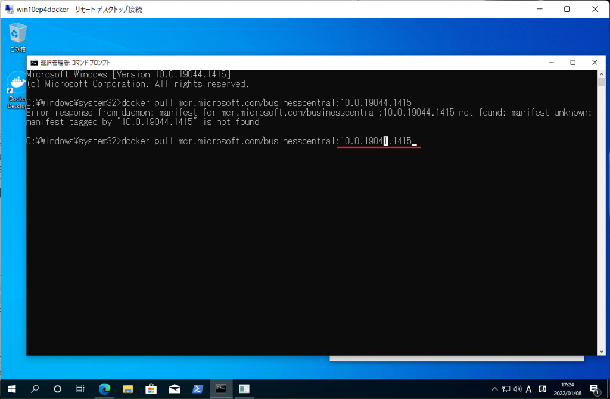Click the first docker pull command line
The width and height of the screenshot is (610, 399).
pyautogui.click(x=219, y=103)
